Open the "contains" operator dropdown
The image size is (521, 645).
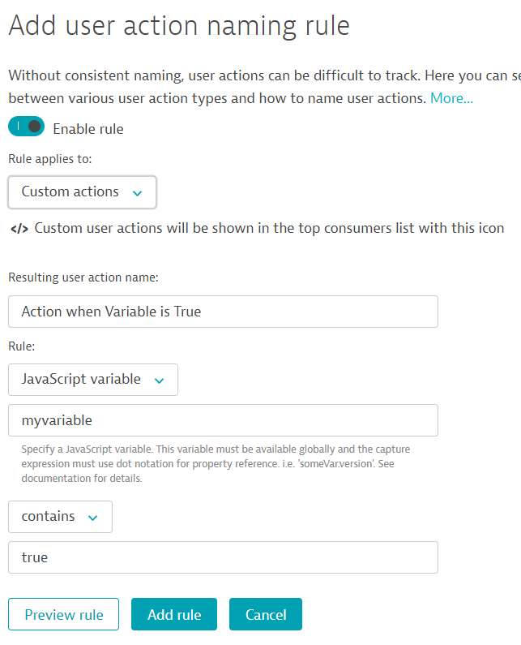coord(60,517)
